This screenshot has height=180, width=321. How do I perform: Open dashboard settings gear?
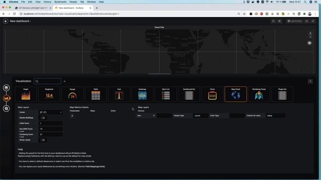[279, 21]
